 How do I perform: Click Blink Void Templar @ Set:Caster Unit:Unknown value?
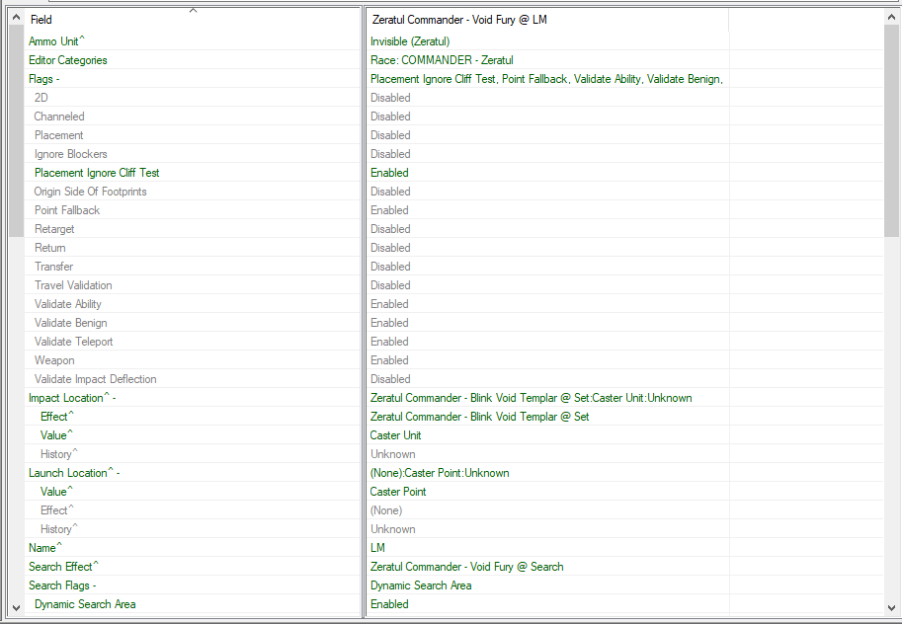click(531, 398)
